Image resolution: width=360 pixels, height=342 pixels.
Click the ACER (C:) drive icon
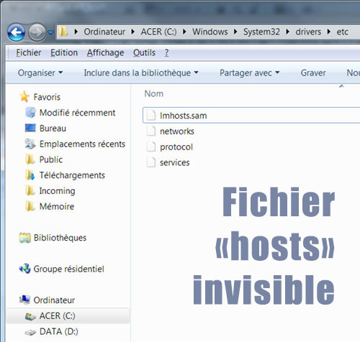[30, 316]
